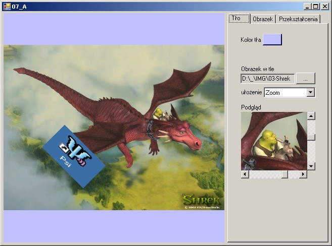Screen dimensions: 332x246
Task: Click the browse "..." button
Action: pos(305,79)
